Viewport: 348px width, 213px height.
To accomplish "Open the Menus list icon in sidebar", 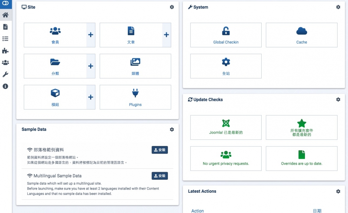I will click(x=5, y=39).
